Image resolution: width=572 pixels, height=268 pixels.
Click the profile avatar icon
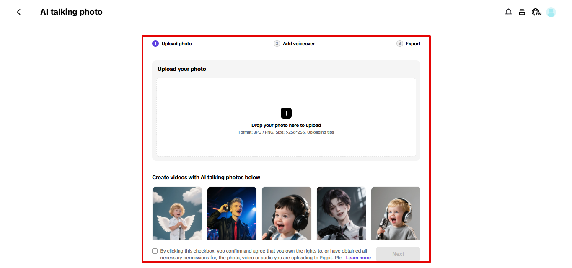550,12
